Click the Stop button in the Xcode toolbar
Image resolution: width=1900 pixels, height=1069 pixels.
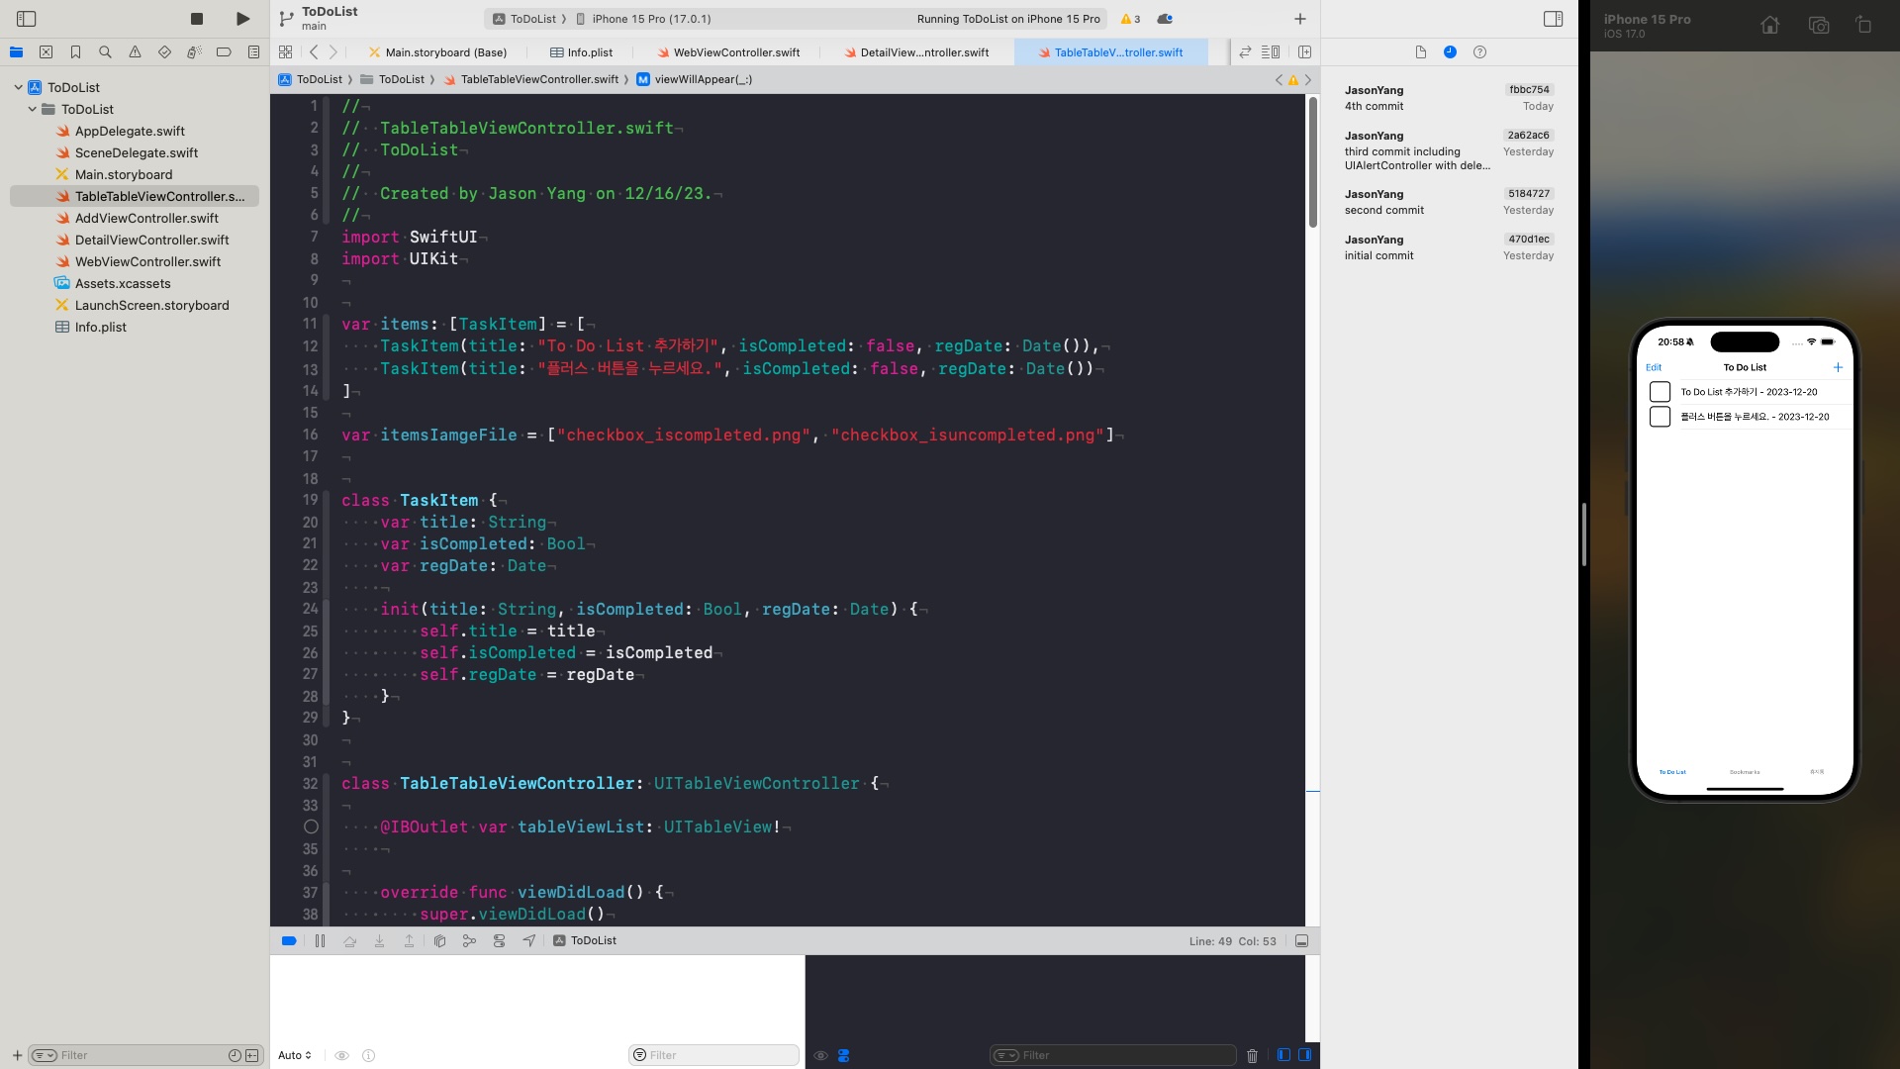tap(197, 19)
